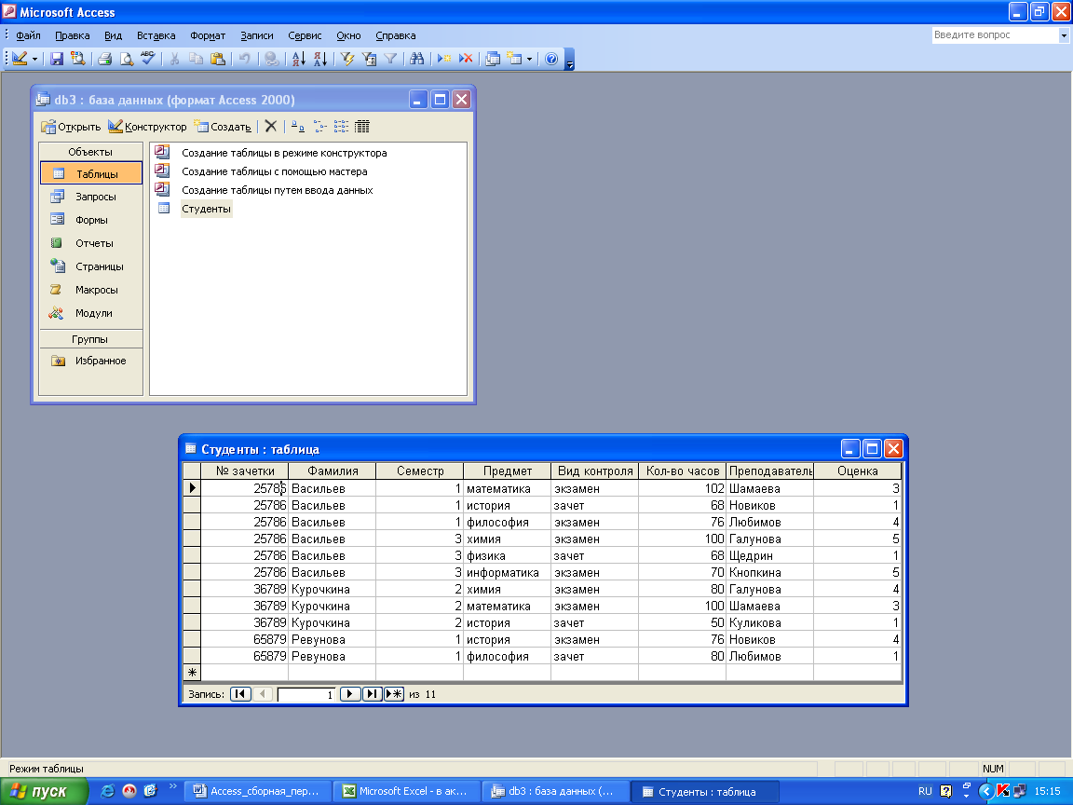The height and width of the screenshot is (805, 1073).
Task: Select the Макросы object category
Action: (91, 290)
